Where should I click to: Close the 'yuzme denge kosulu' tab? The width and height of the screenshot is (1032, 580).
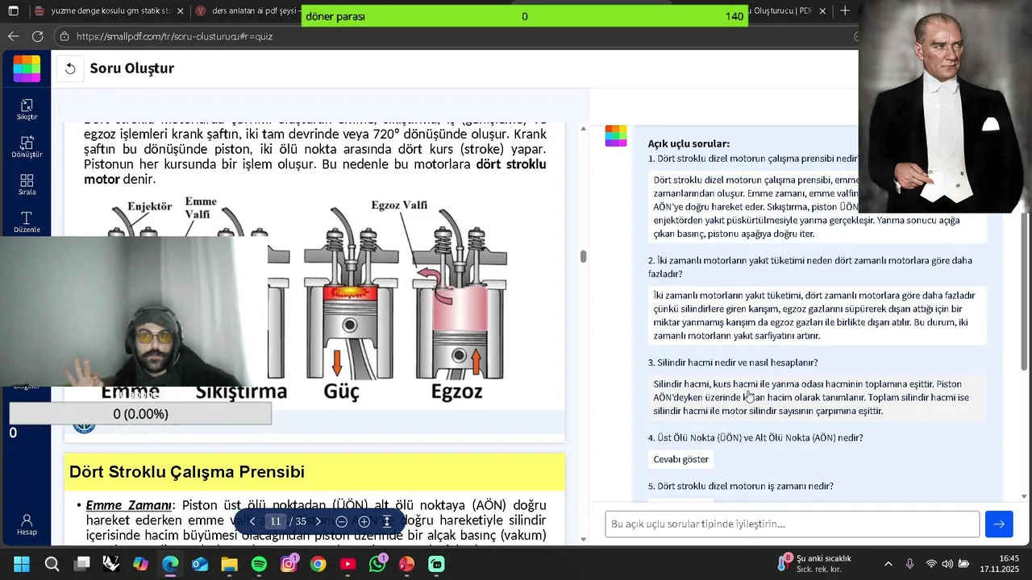tap(179, 11)
